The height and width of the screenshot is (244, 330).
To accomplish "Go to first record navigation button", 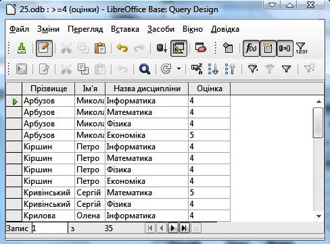I will [x=150, y=228].
